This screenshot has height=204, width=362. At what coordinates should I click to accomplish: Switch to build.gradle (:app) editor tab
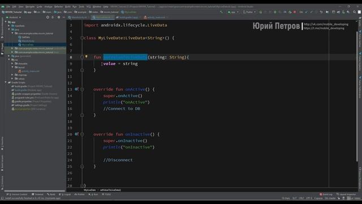(x=128, y=18)
